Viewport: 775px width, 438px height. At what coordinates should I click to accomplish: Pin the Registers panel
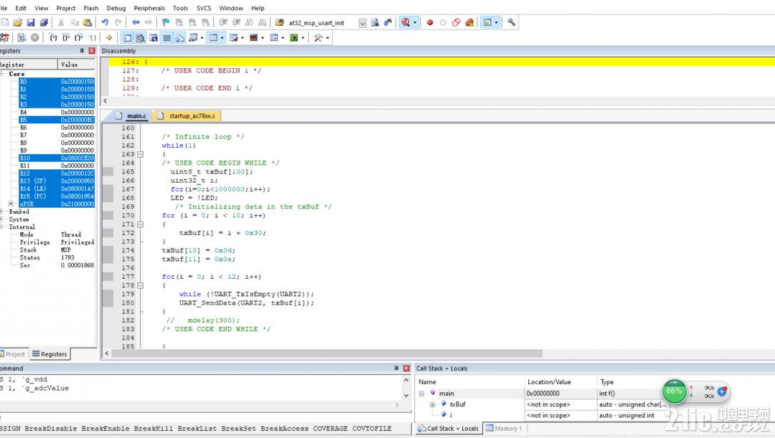(x=82, y=51)
